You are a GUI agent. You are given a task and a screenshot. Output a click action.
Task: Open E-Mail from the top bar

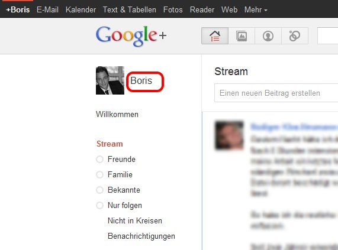pos(47,9)
